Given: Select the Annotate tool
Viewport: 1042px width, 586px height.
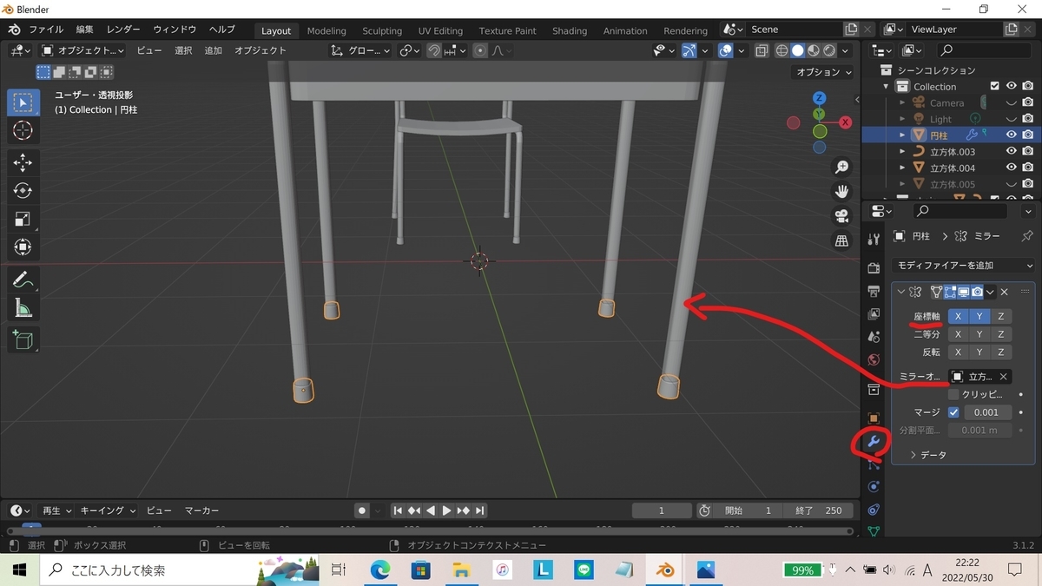Looking at the screenshot, I should click(23, 280).
